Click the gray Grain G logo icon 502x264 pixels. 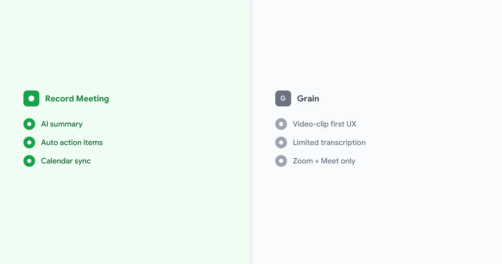coord(283,98)
